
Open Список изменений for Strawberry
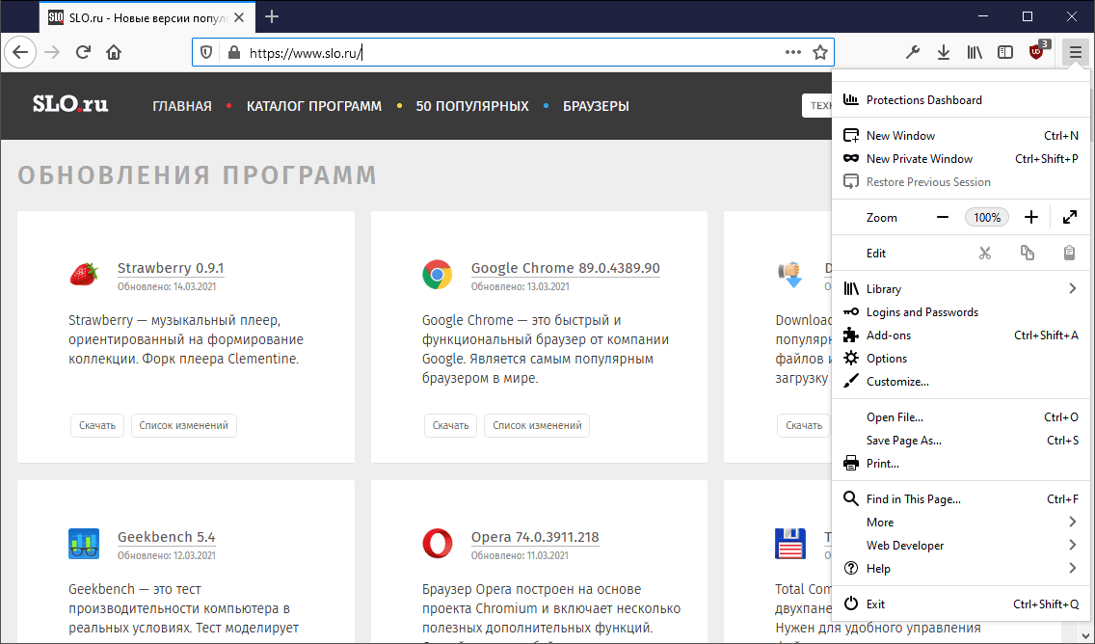coord(184,425)
